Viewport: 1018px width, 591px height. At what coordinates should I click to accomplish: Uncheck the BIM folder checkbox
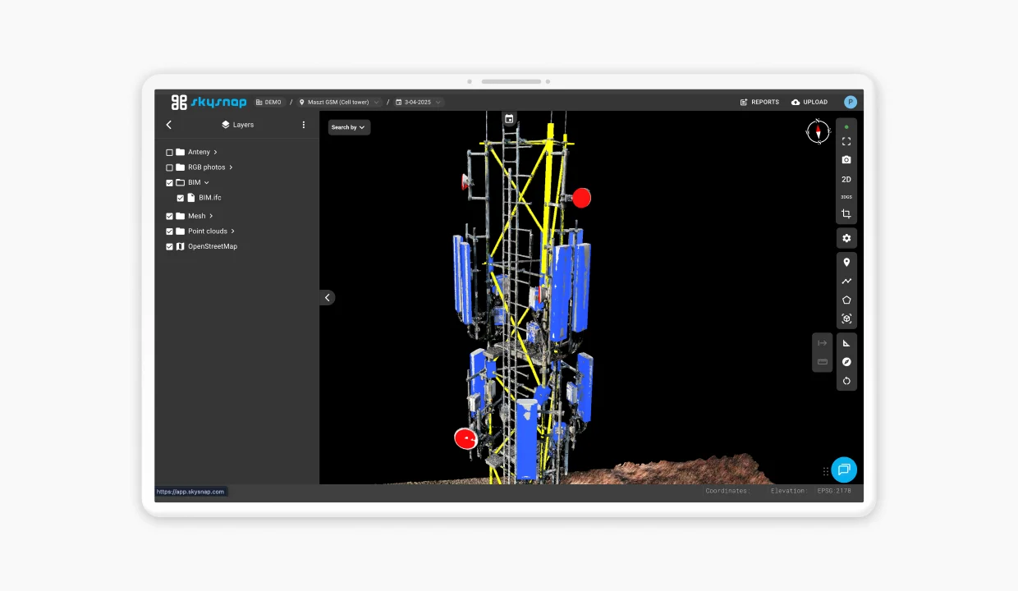tap(170, 183)
